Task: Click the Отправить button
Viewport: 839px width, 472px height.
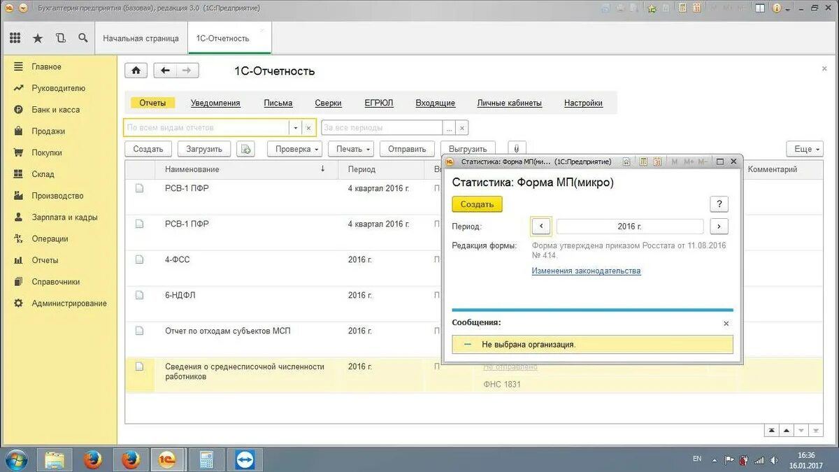Action: [x=407, y=149]
